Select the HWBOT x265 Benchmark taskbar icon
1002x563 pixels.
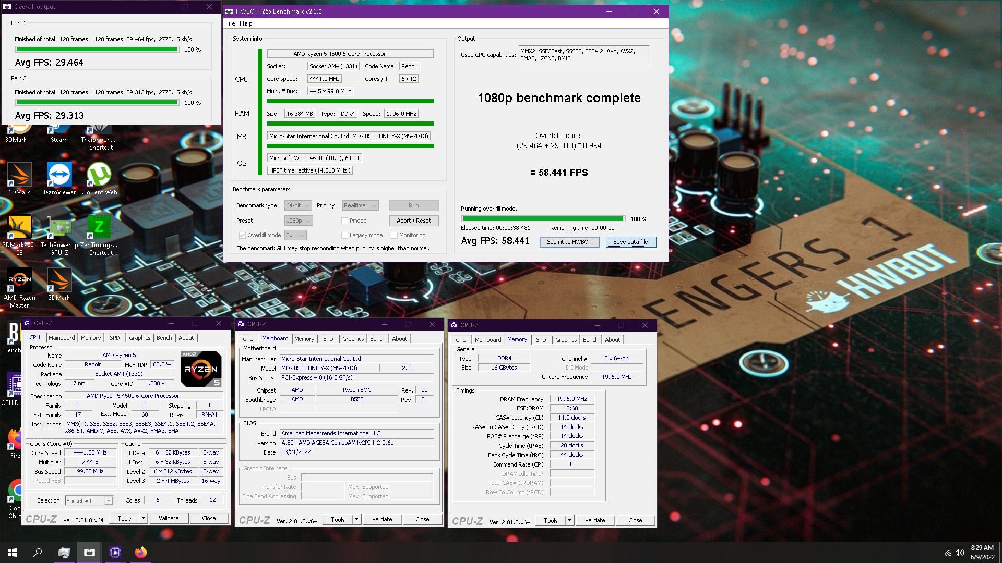[x=89, y=552]
